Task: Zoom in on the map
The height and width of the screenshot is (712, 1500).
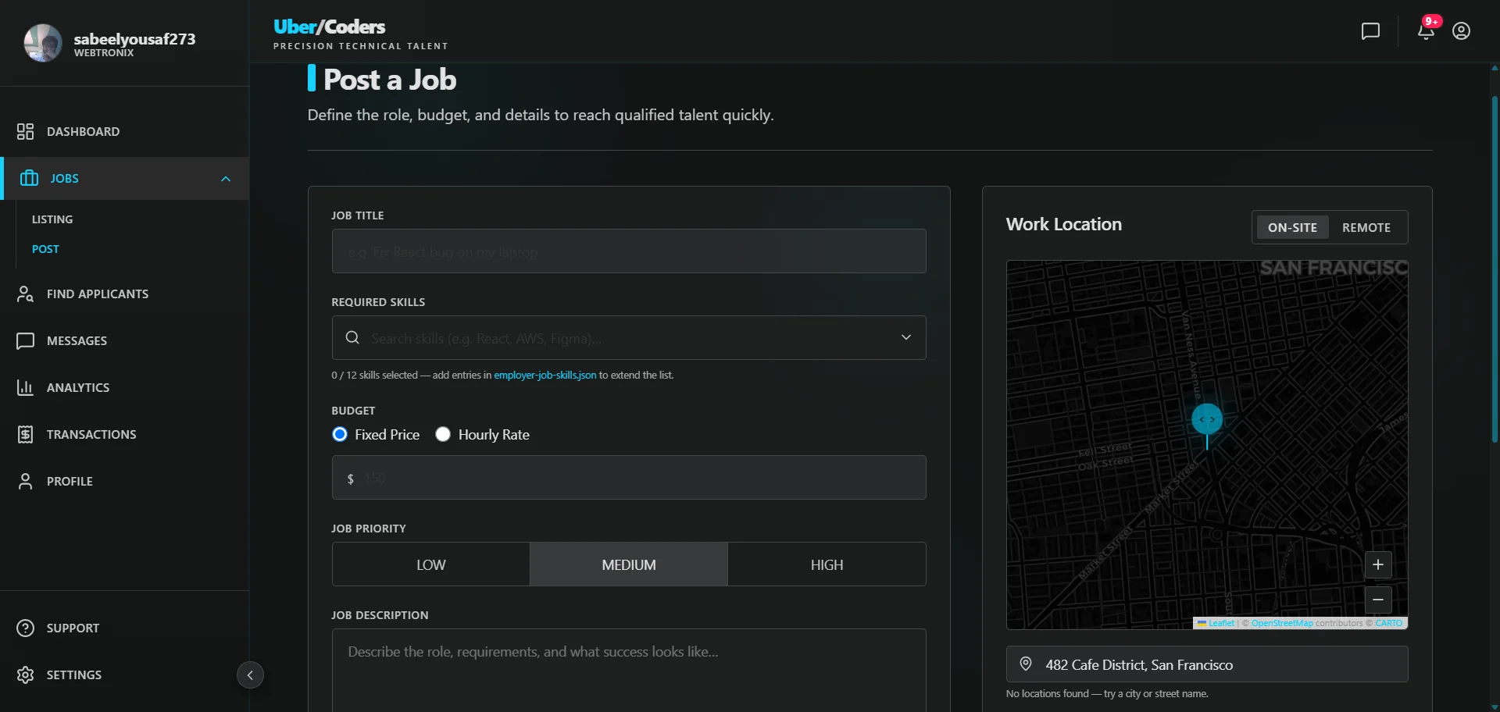Action: pos(1378,564)
